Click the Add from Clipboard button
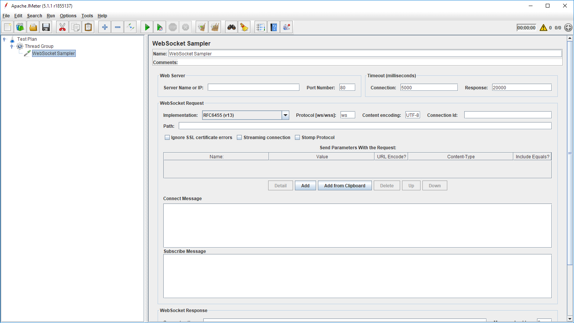The width and height of the screenshot is (574, 323). (345, 186)
